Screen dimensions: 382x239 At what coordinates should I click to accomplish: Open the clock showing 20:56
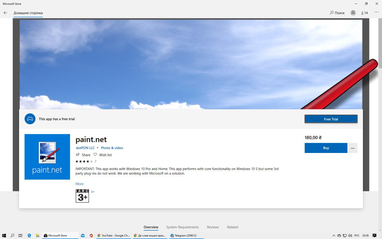tap(365, 235)
